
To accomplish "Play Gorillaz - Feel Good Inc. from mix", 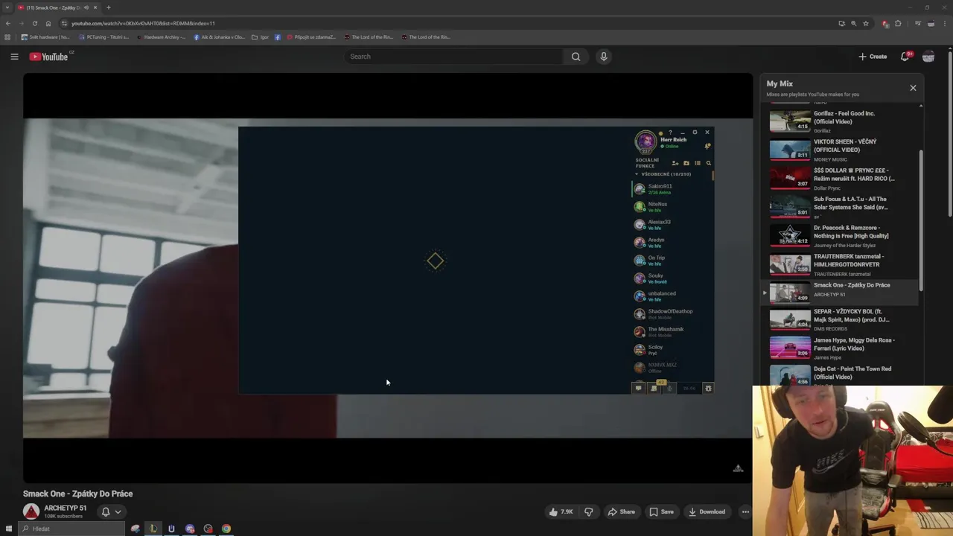I will coord(841,121).
